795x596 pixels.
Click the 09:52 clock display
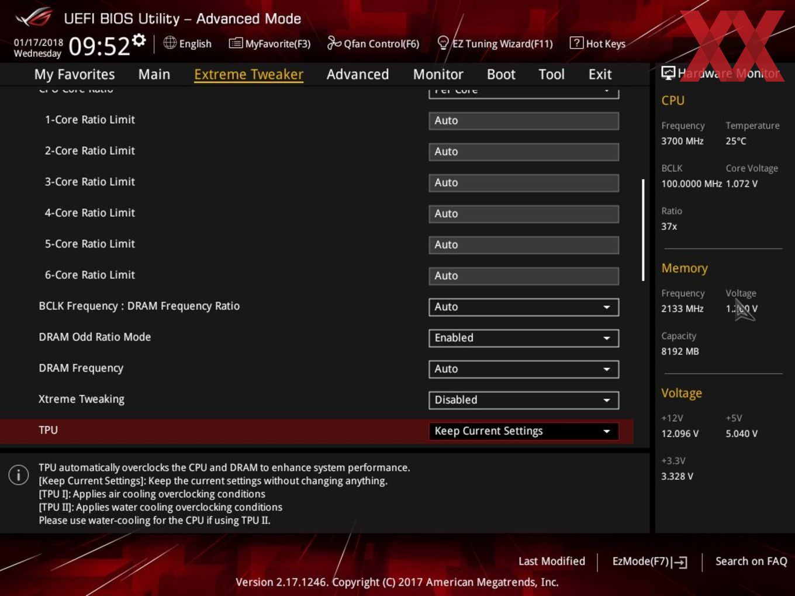(x=99, y=46)
